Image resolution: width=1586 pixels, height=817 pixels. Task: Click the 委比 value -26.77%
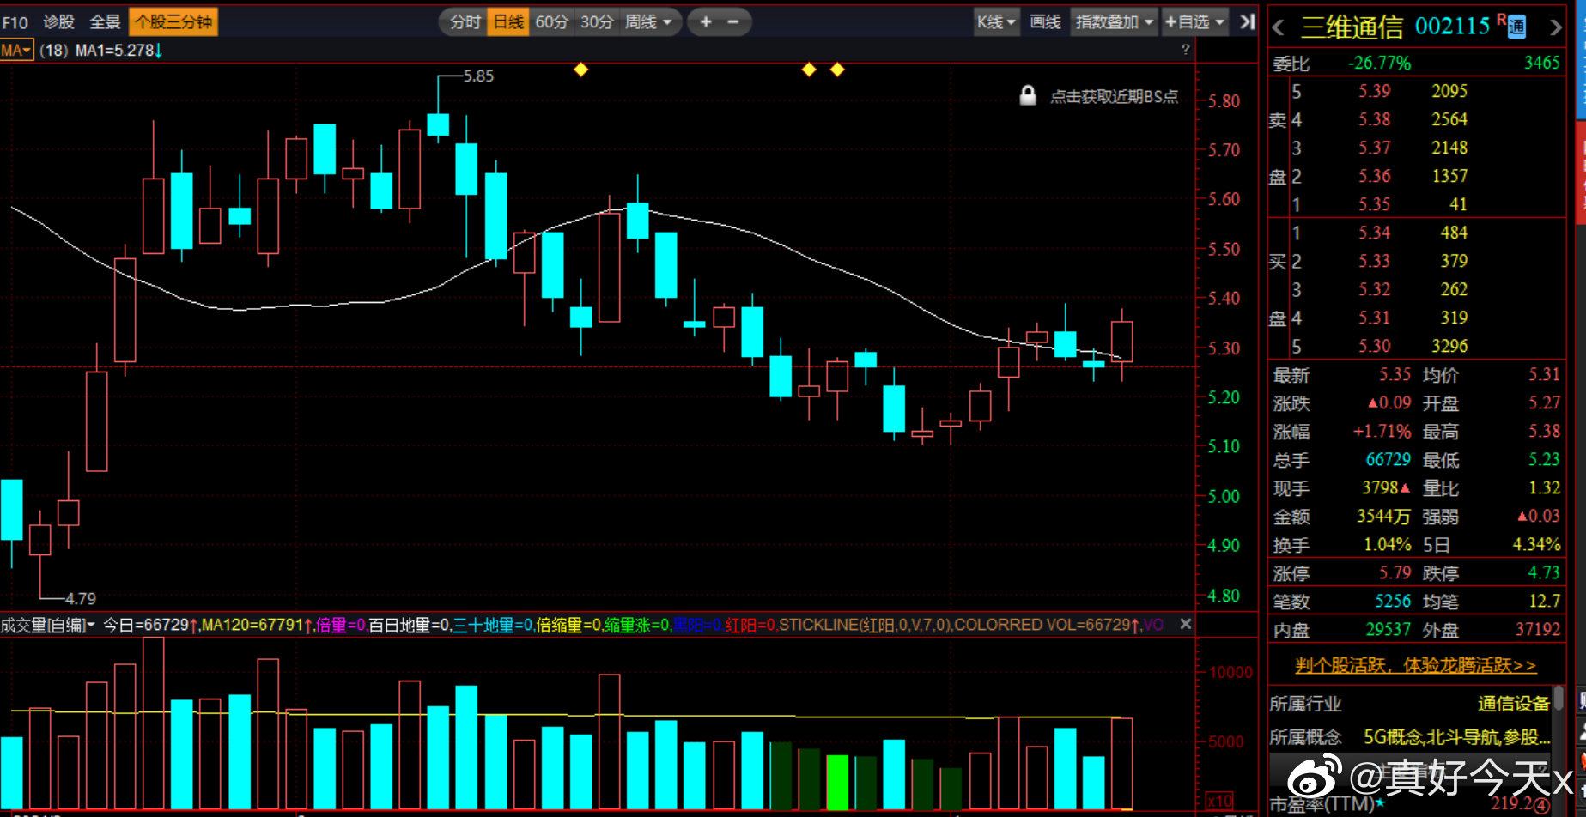(1379, 63)
